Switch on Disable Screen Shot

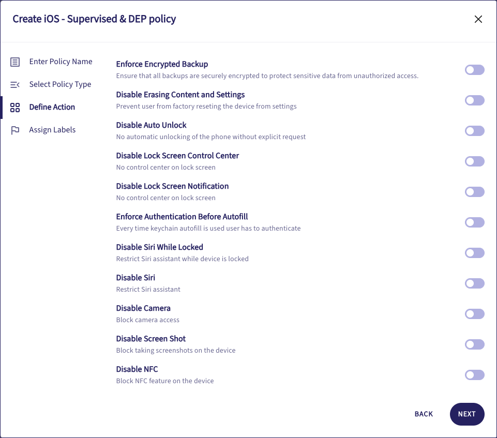click(x=474, y=344)
